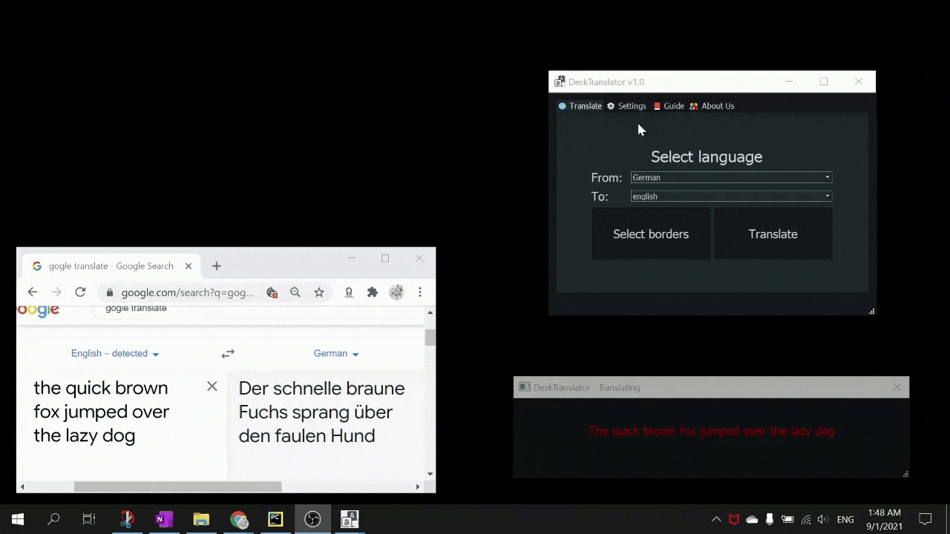Click the Chrome horizontal scrollbar thumb
The height and width of the screenshot is (534, 950).
177,487
